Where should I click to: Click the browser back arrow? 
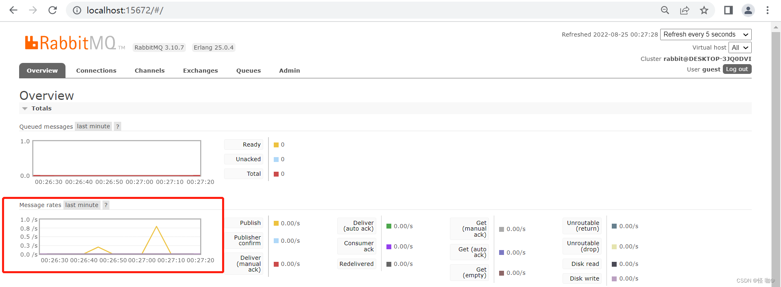coord(13,10)
